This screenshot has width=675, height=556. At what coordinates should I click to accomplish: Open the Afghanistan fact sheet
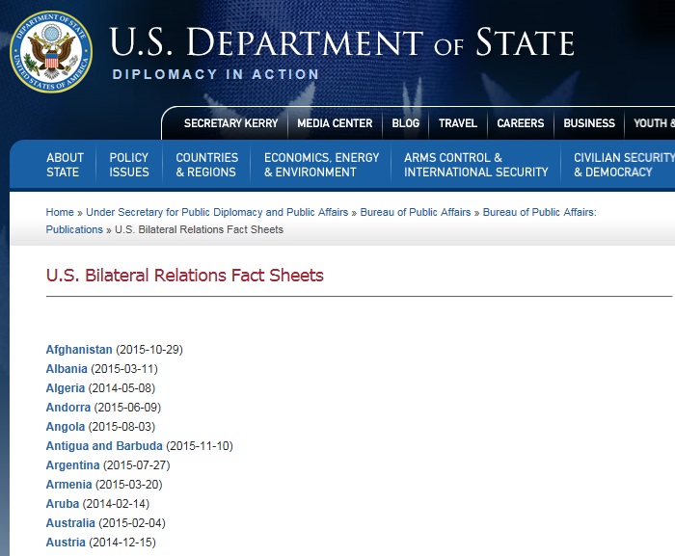point(79,350)
